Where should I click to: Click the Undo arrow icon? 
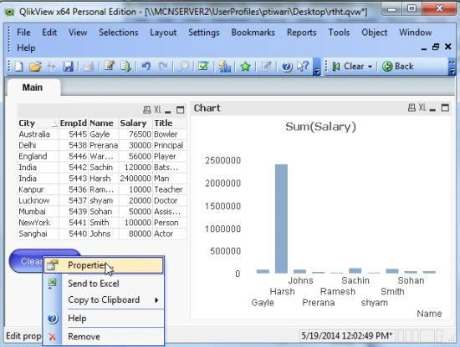click(146, 67)
